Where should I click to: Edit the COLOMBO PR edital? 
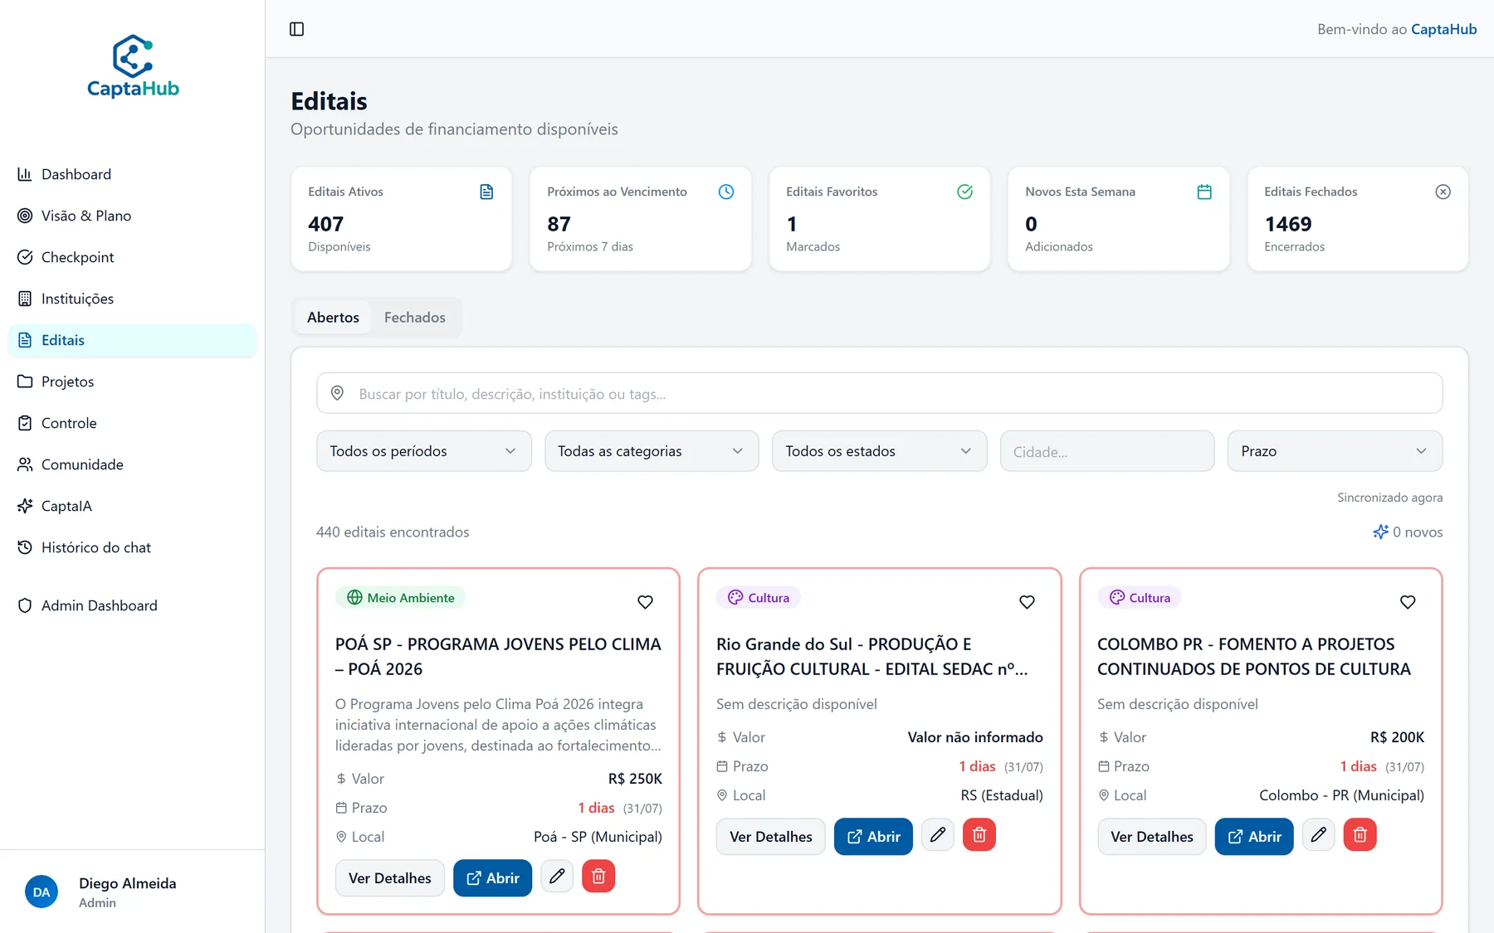pyautogui.click(x=1319, y=834)
